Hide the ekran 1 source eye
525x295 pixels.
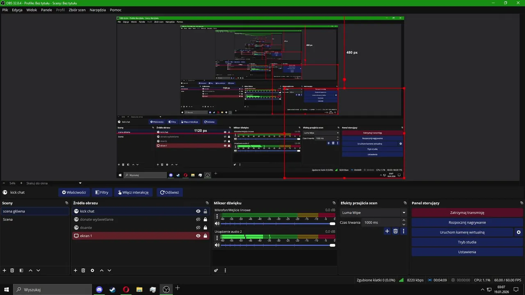(198, 236)
